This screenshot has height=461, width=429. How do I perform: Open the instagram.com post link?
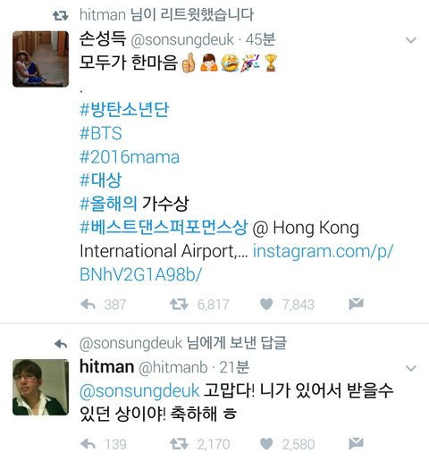pos(237,263)
